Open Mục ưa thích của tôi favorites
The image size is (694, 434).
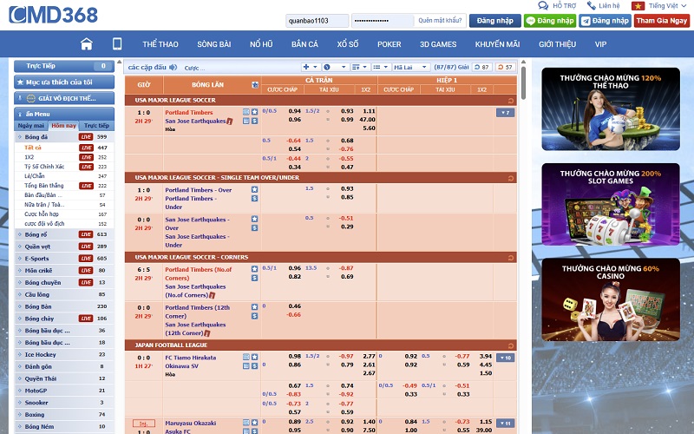[x=64, y=82]
